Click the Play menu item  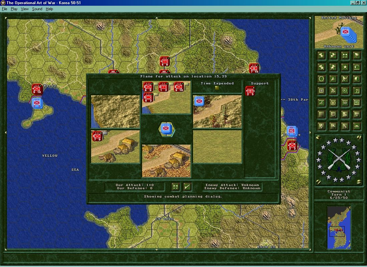[x=14, y=9]
